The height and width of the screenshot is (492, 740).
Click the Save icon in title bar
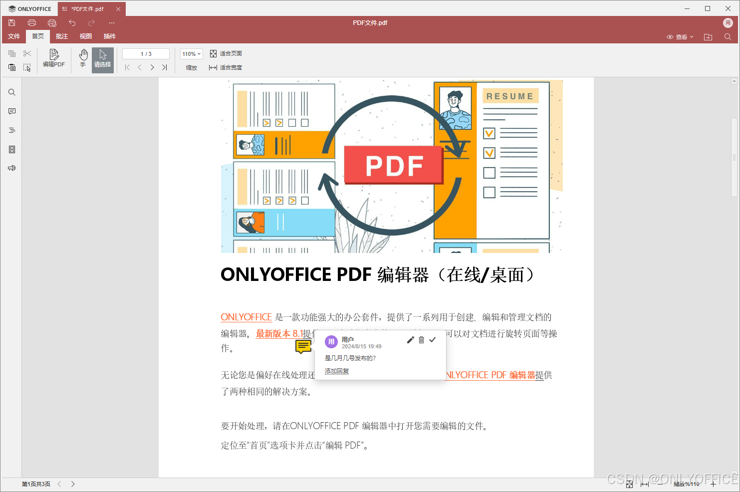coord(12,23)
